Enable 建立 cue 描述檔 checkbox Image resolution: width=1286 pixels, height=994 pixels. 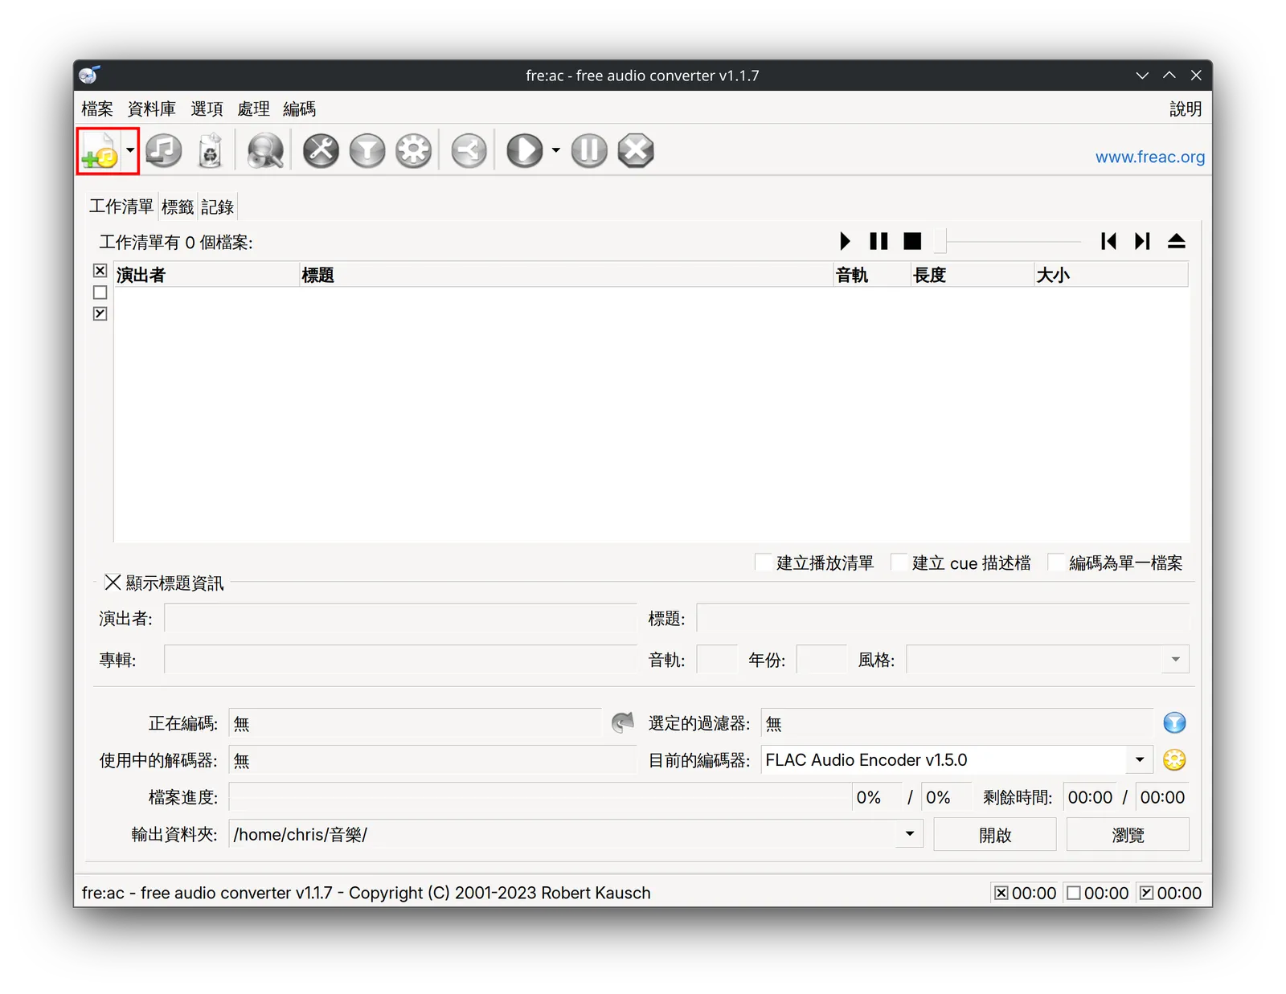[x=899, y=562]
